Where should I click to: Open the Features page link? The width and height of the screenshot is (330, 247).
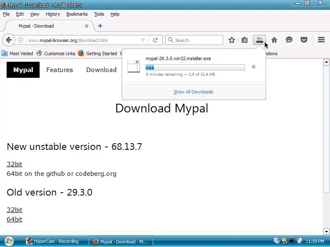pyautogui.click(x=59, y=70)
